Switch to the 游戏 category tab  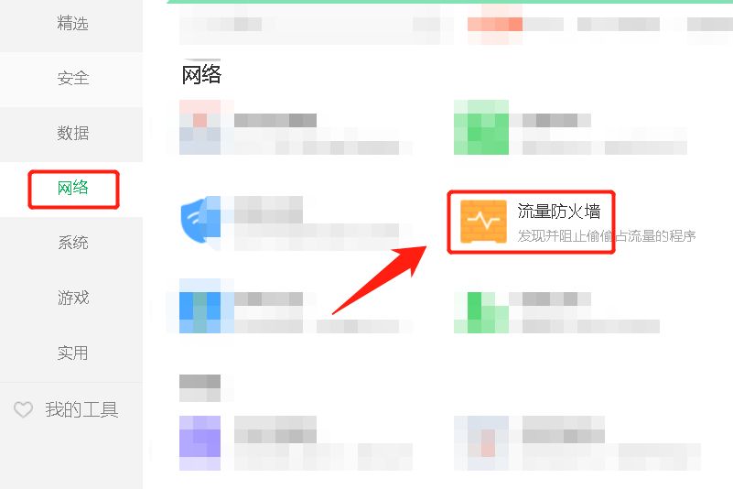[x=71, y=299]
